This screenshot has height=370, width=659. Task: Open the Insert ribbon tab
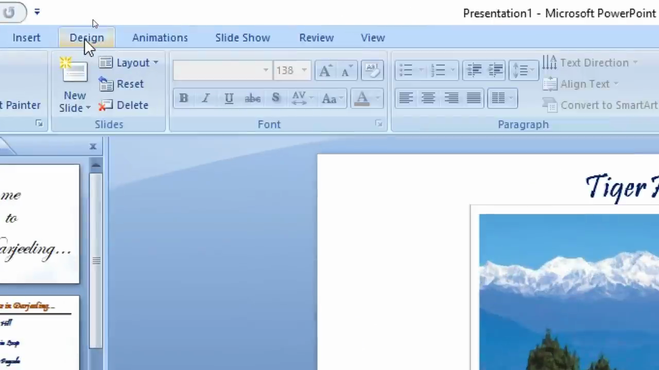point(26,38)
